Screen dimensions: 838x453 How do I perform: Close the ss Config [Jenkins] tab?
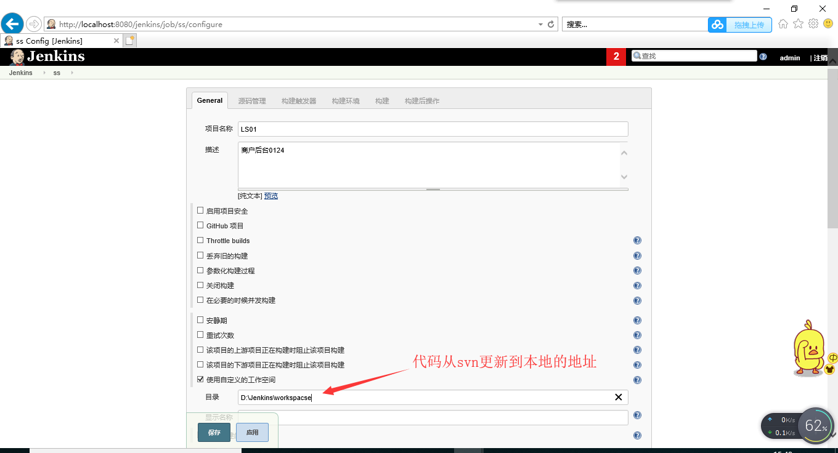(x=116, y=41)
